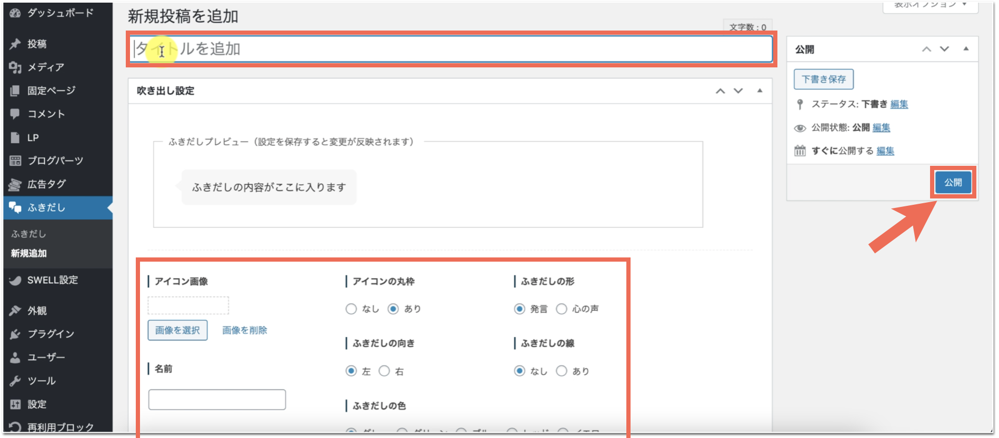Collapse the 吹き出し設定 panel with triangle toggle
Viewport: 999px width, 438px height.
point(760,91)
